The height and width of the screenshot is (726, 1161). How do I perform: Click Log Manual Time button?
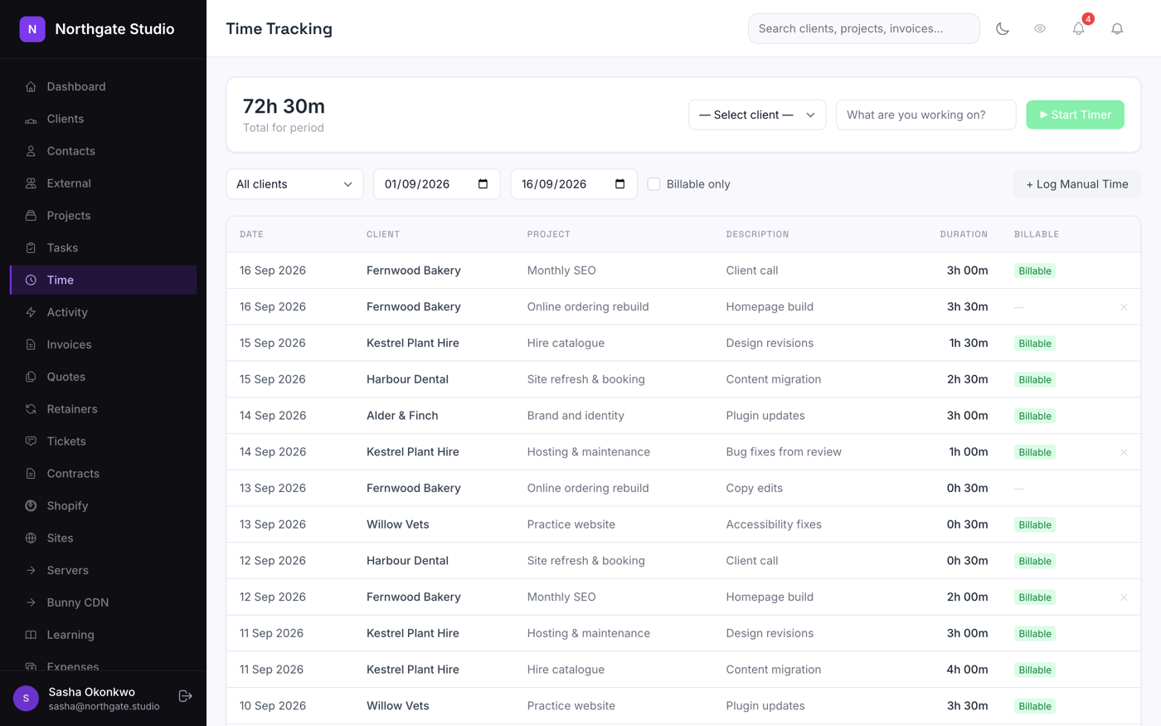pos(1077,184)
